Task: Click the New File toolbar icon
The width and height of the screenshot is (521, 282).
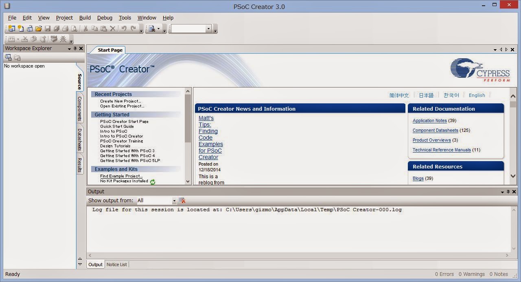Action: coord(20,28)
